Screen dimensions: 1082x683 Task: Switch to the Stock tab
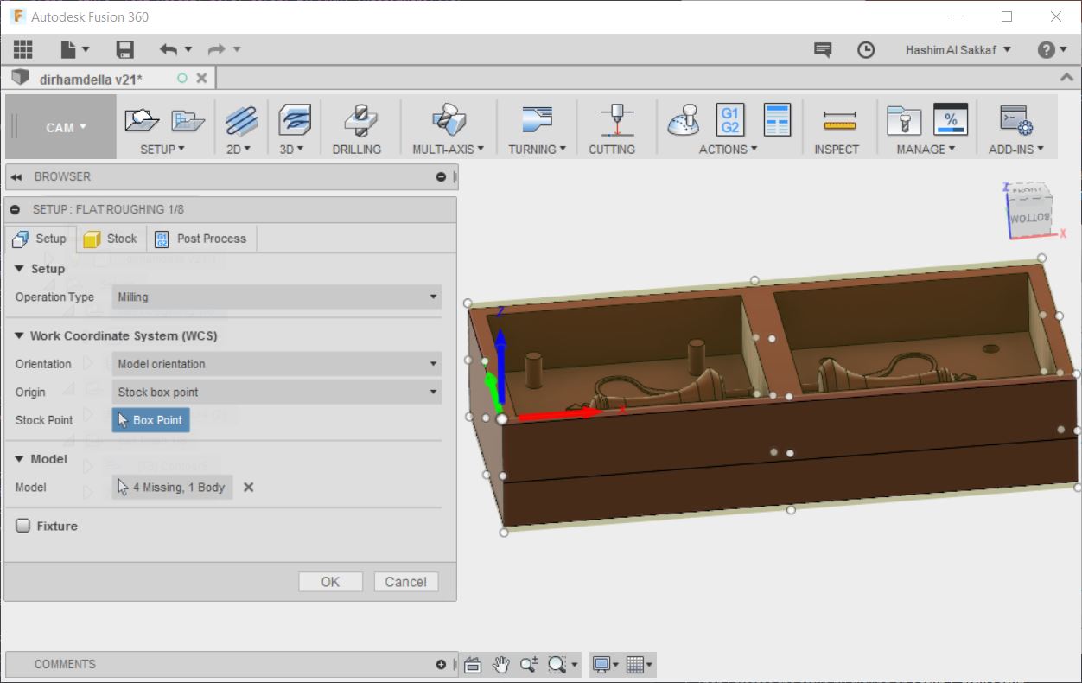tap(111, 239)
